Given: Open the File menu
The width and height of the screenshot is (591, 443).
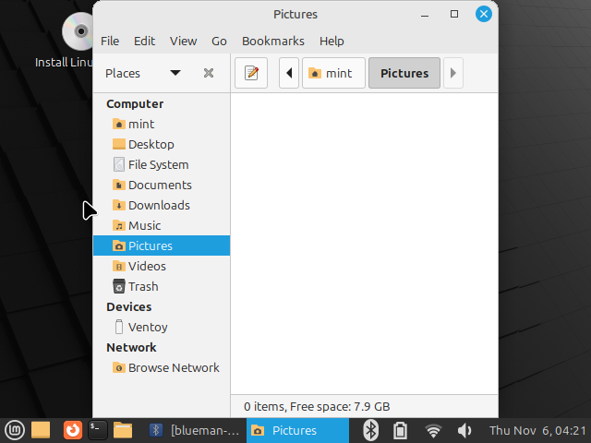Looking at the screenshot, I should point(110,41).
